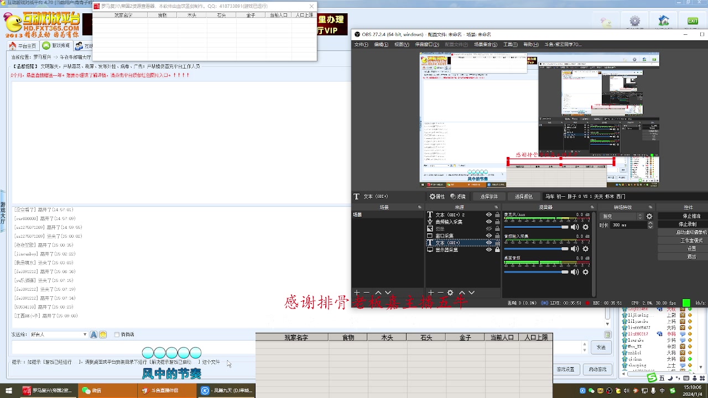Adjust 音频输入采集 volume slider
708x398 pixels.
537,249
